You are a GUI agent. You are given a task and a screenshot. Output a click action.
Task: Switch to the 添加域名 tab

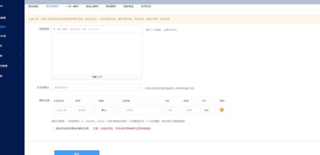(33, 6)
